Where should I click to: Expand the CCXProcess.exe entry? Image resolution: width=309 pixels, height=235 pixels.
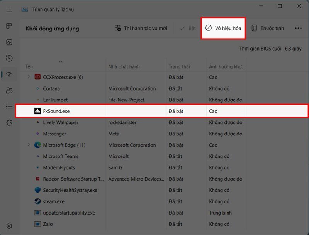29,77
